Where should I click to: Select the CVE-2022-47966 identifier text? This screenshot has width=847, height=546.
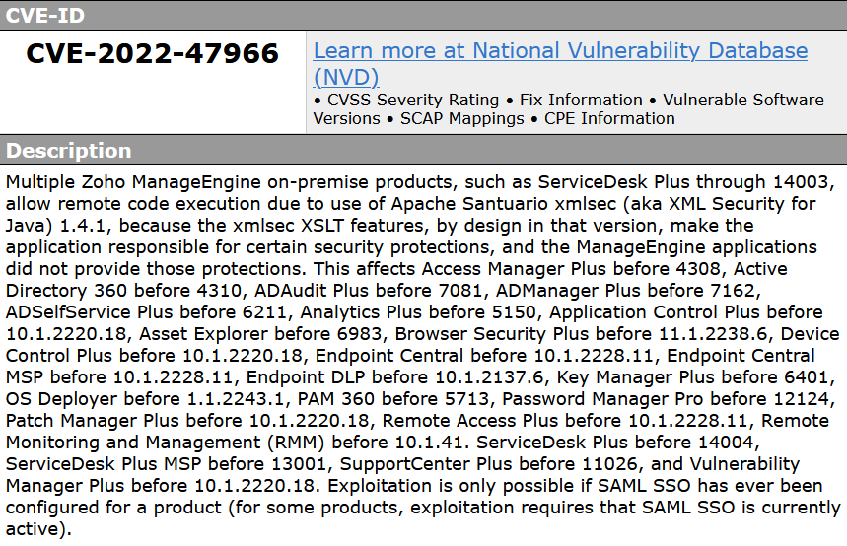pos(152,53)
